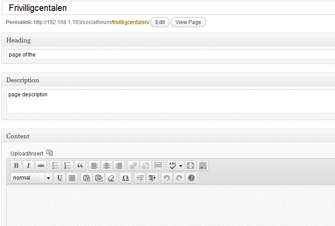Click the 'Permalink:' label text
The height and width of the screenshot is (226, 335).
pos(19,22)
